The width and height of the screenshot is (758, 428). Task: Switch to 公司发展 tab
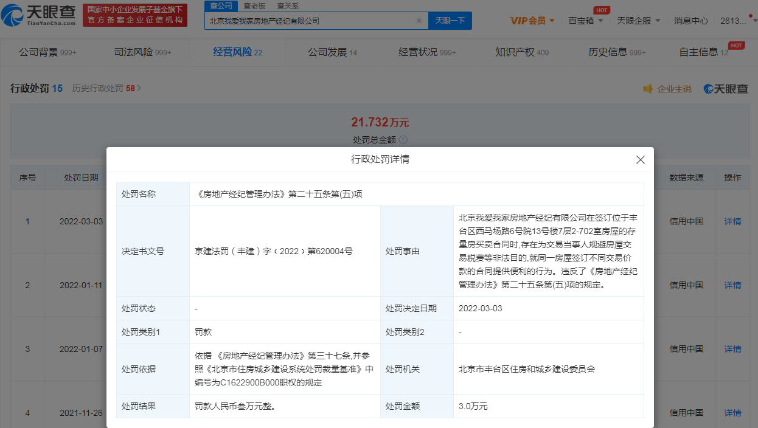pos(332,52)
